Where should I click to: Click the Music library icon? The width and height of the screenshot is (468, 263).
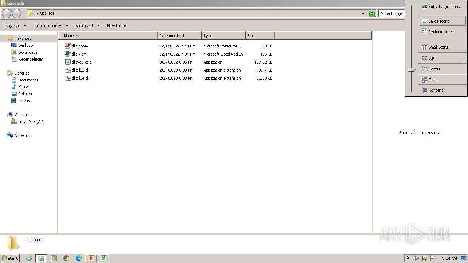14,87
